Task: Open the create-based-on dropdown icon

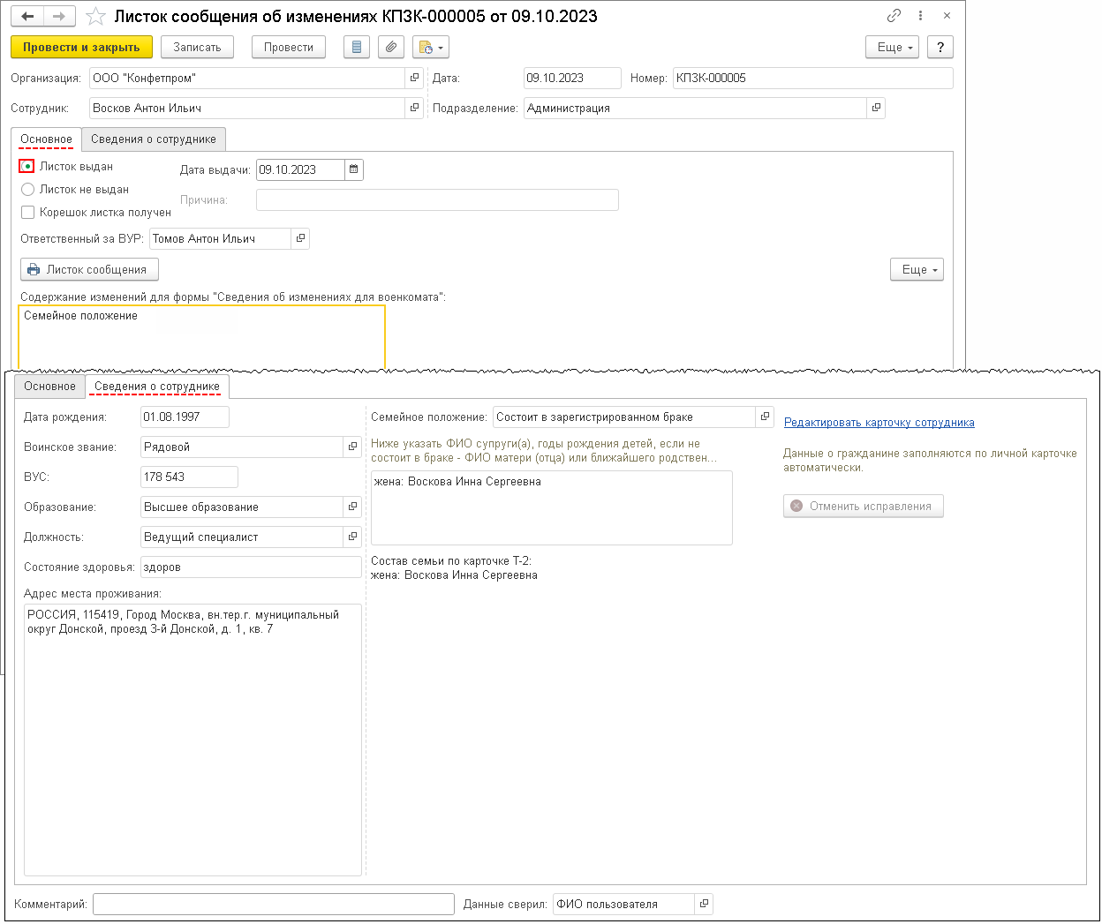Action: 431,48
